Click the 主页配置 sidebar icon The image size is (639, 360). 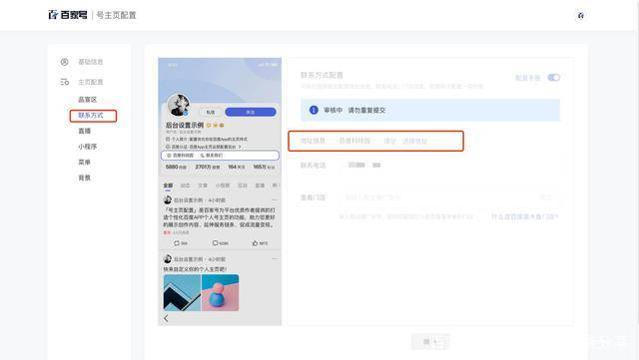(x=64, y=82)
